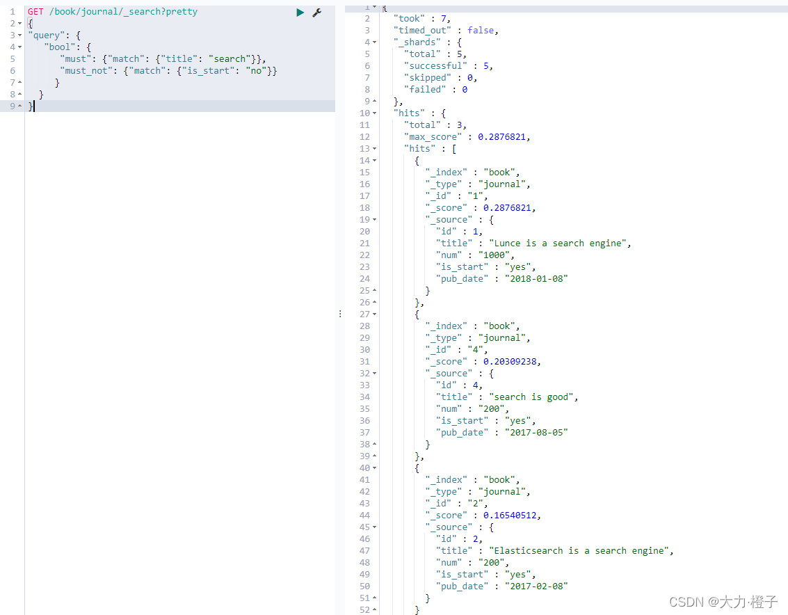Click the "_id" : "1" line

click(456, 196)
